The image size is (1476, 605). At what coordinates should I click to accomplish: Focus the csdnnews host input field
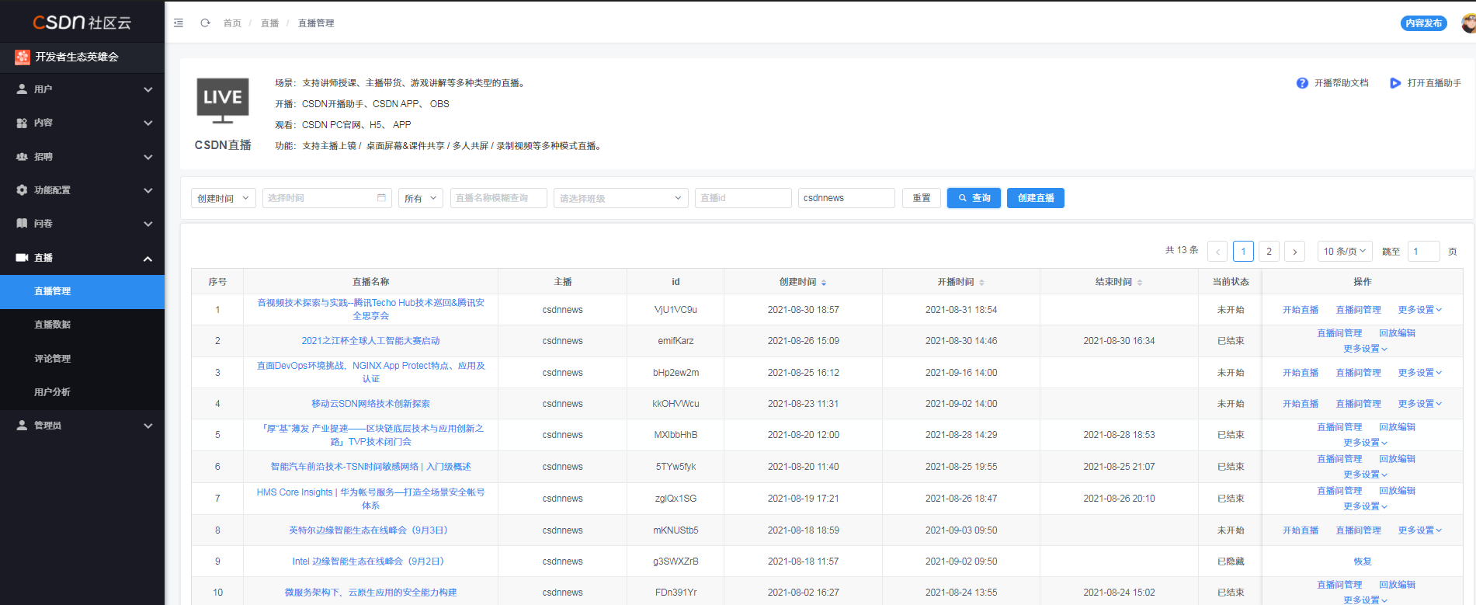click(846, 198)
